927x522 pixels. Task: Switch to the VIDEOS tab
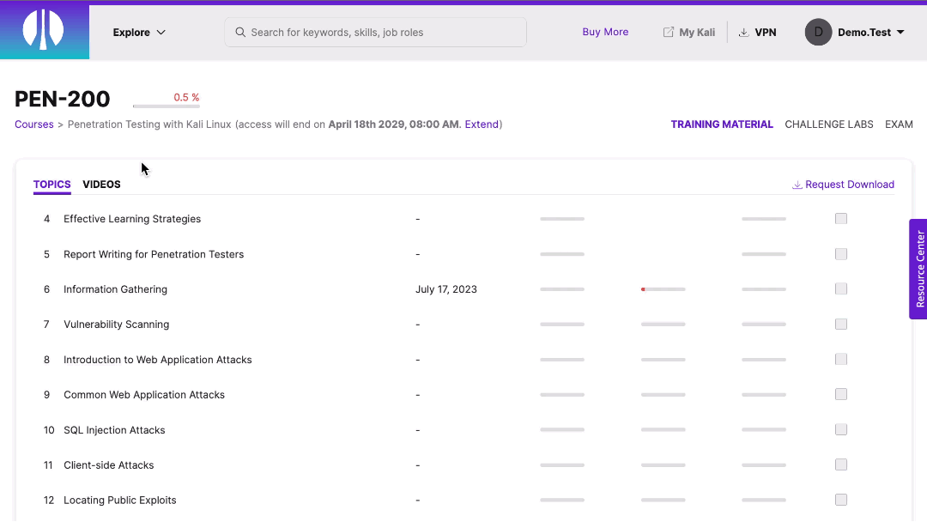point(101,184)
